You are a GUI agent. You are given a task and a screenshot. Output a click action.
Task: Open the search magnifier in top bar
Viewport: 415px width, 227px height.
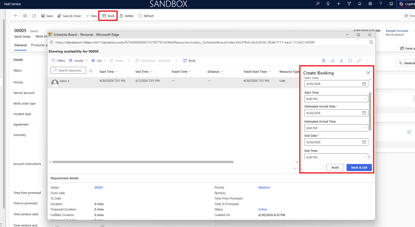pos(317,4)
